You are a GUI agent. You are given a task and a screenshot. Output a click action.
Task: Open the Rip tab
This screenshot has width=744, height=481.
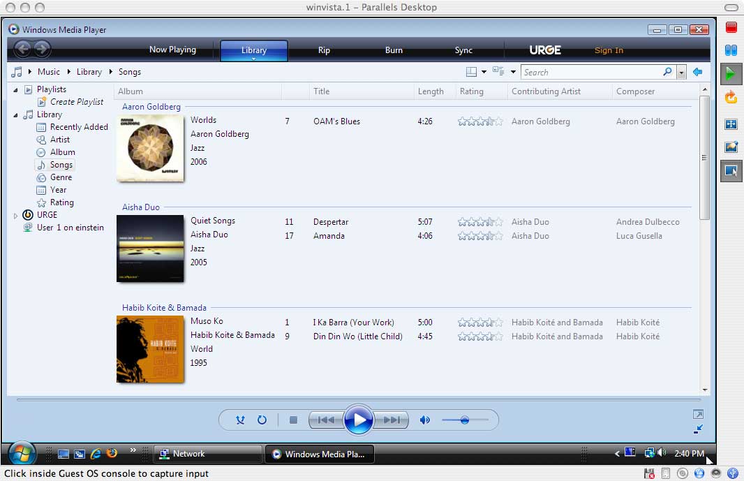click(324, 50)
